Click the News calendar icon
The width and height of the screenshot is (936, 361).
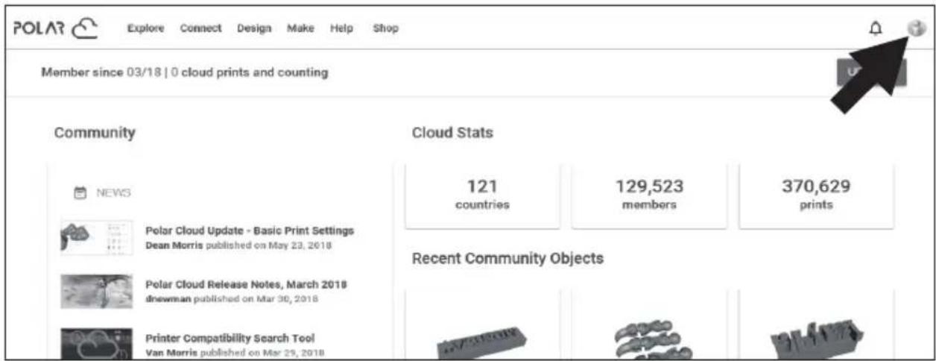pyautogui.click(x=80, y=192)
